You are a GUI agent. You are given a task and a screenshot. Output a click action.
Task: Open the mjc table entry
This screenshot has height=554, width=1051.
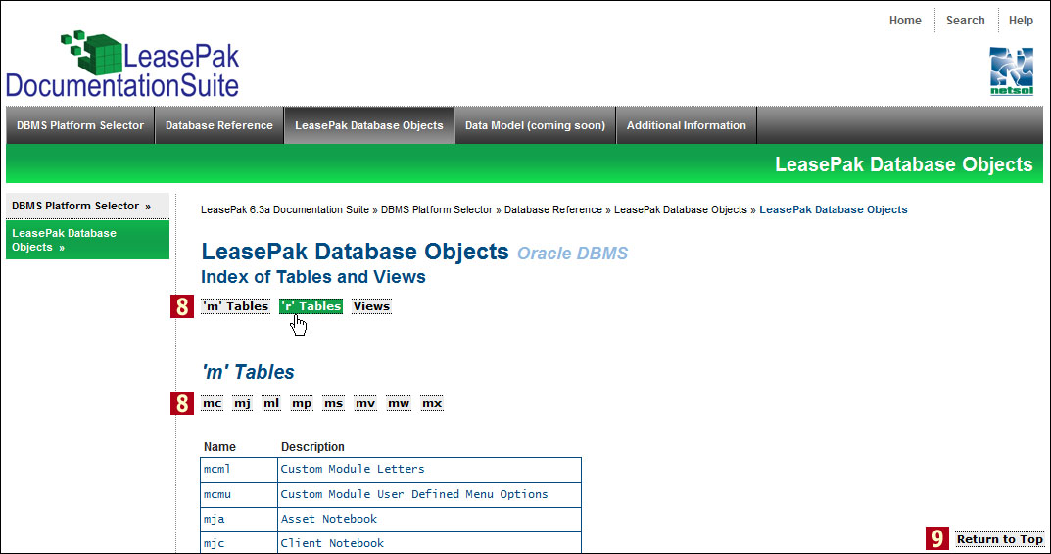214,543
